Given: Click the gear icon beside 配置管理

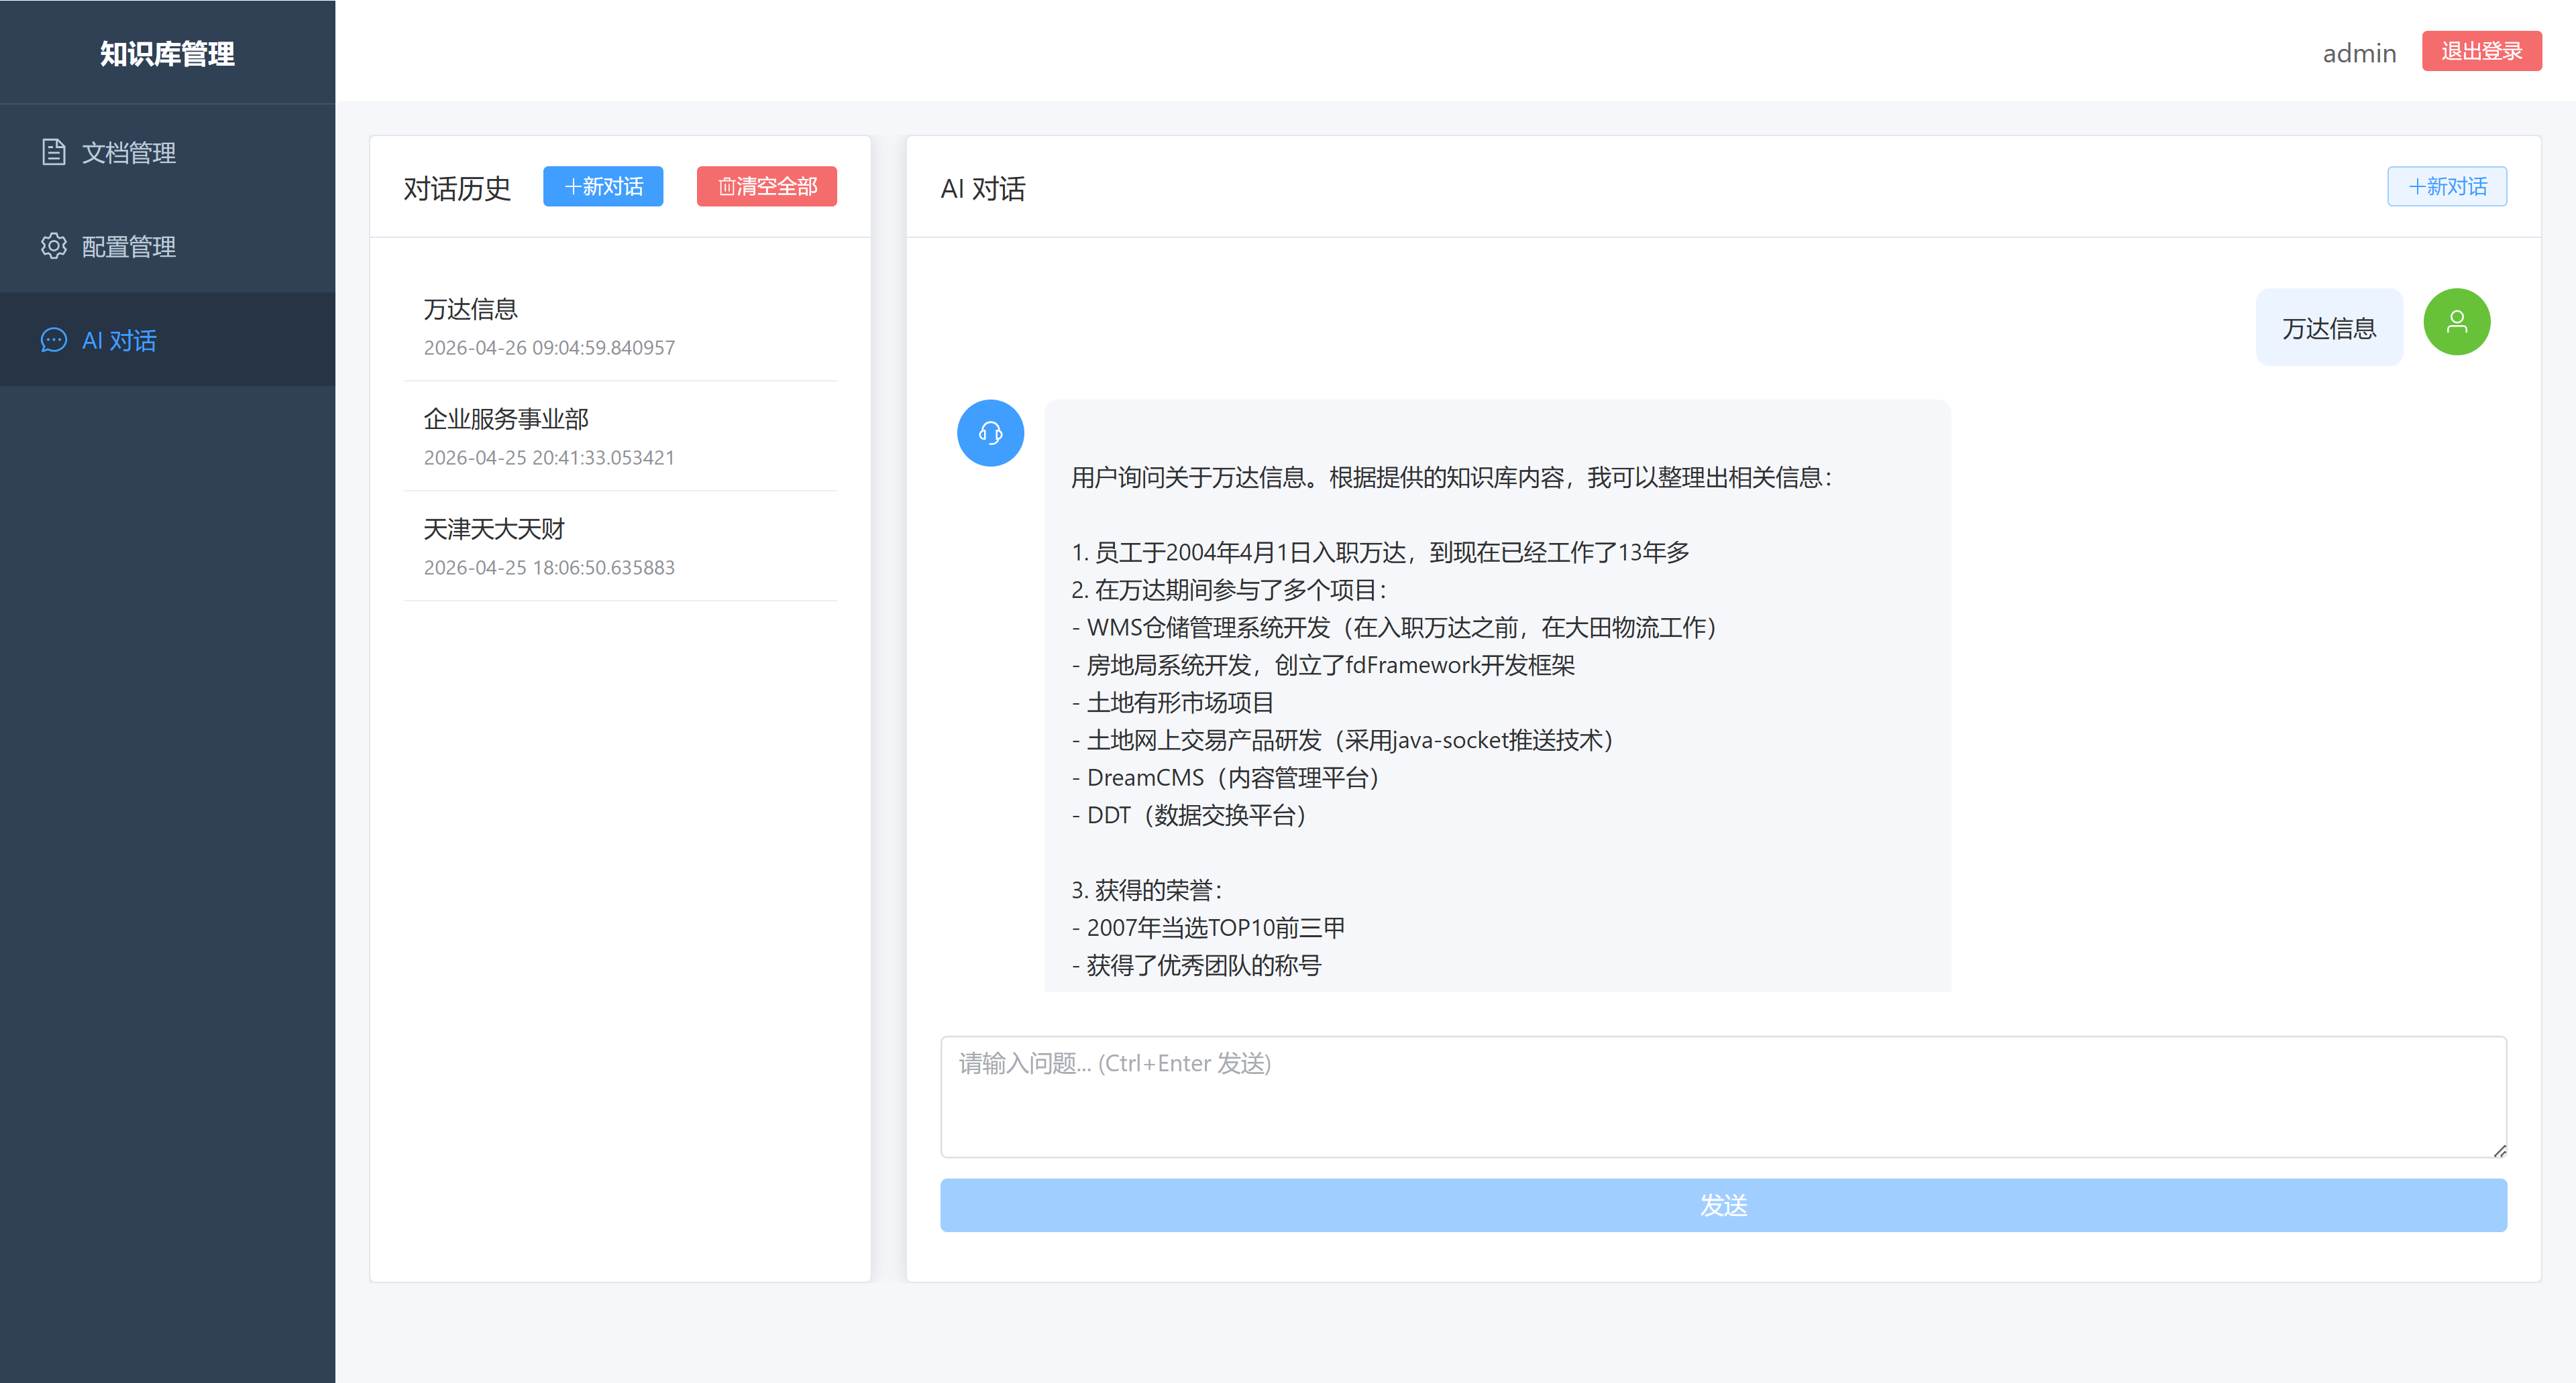Looking at the screenshot, I should pyautogui.click(x=54, y=246).
